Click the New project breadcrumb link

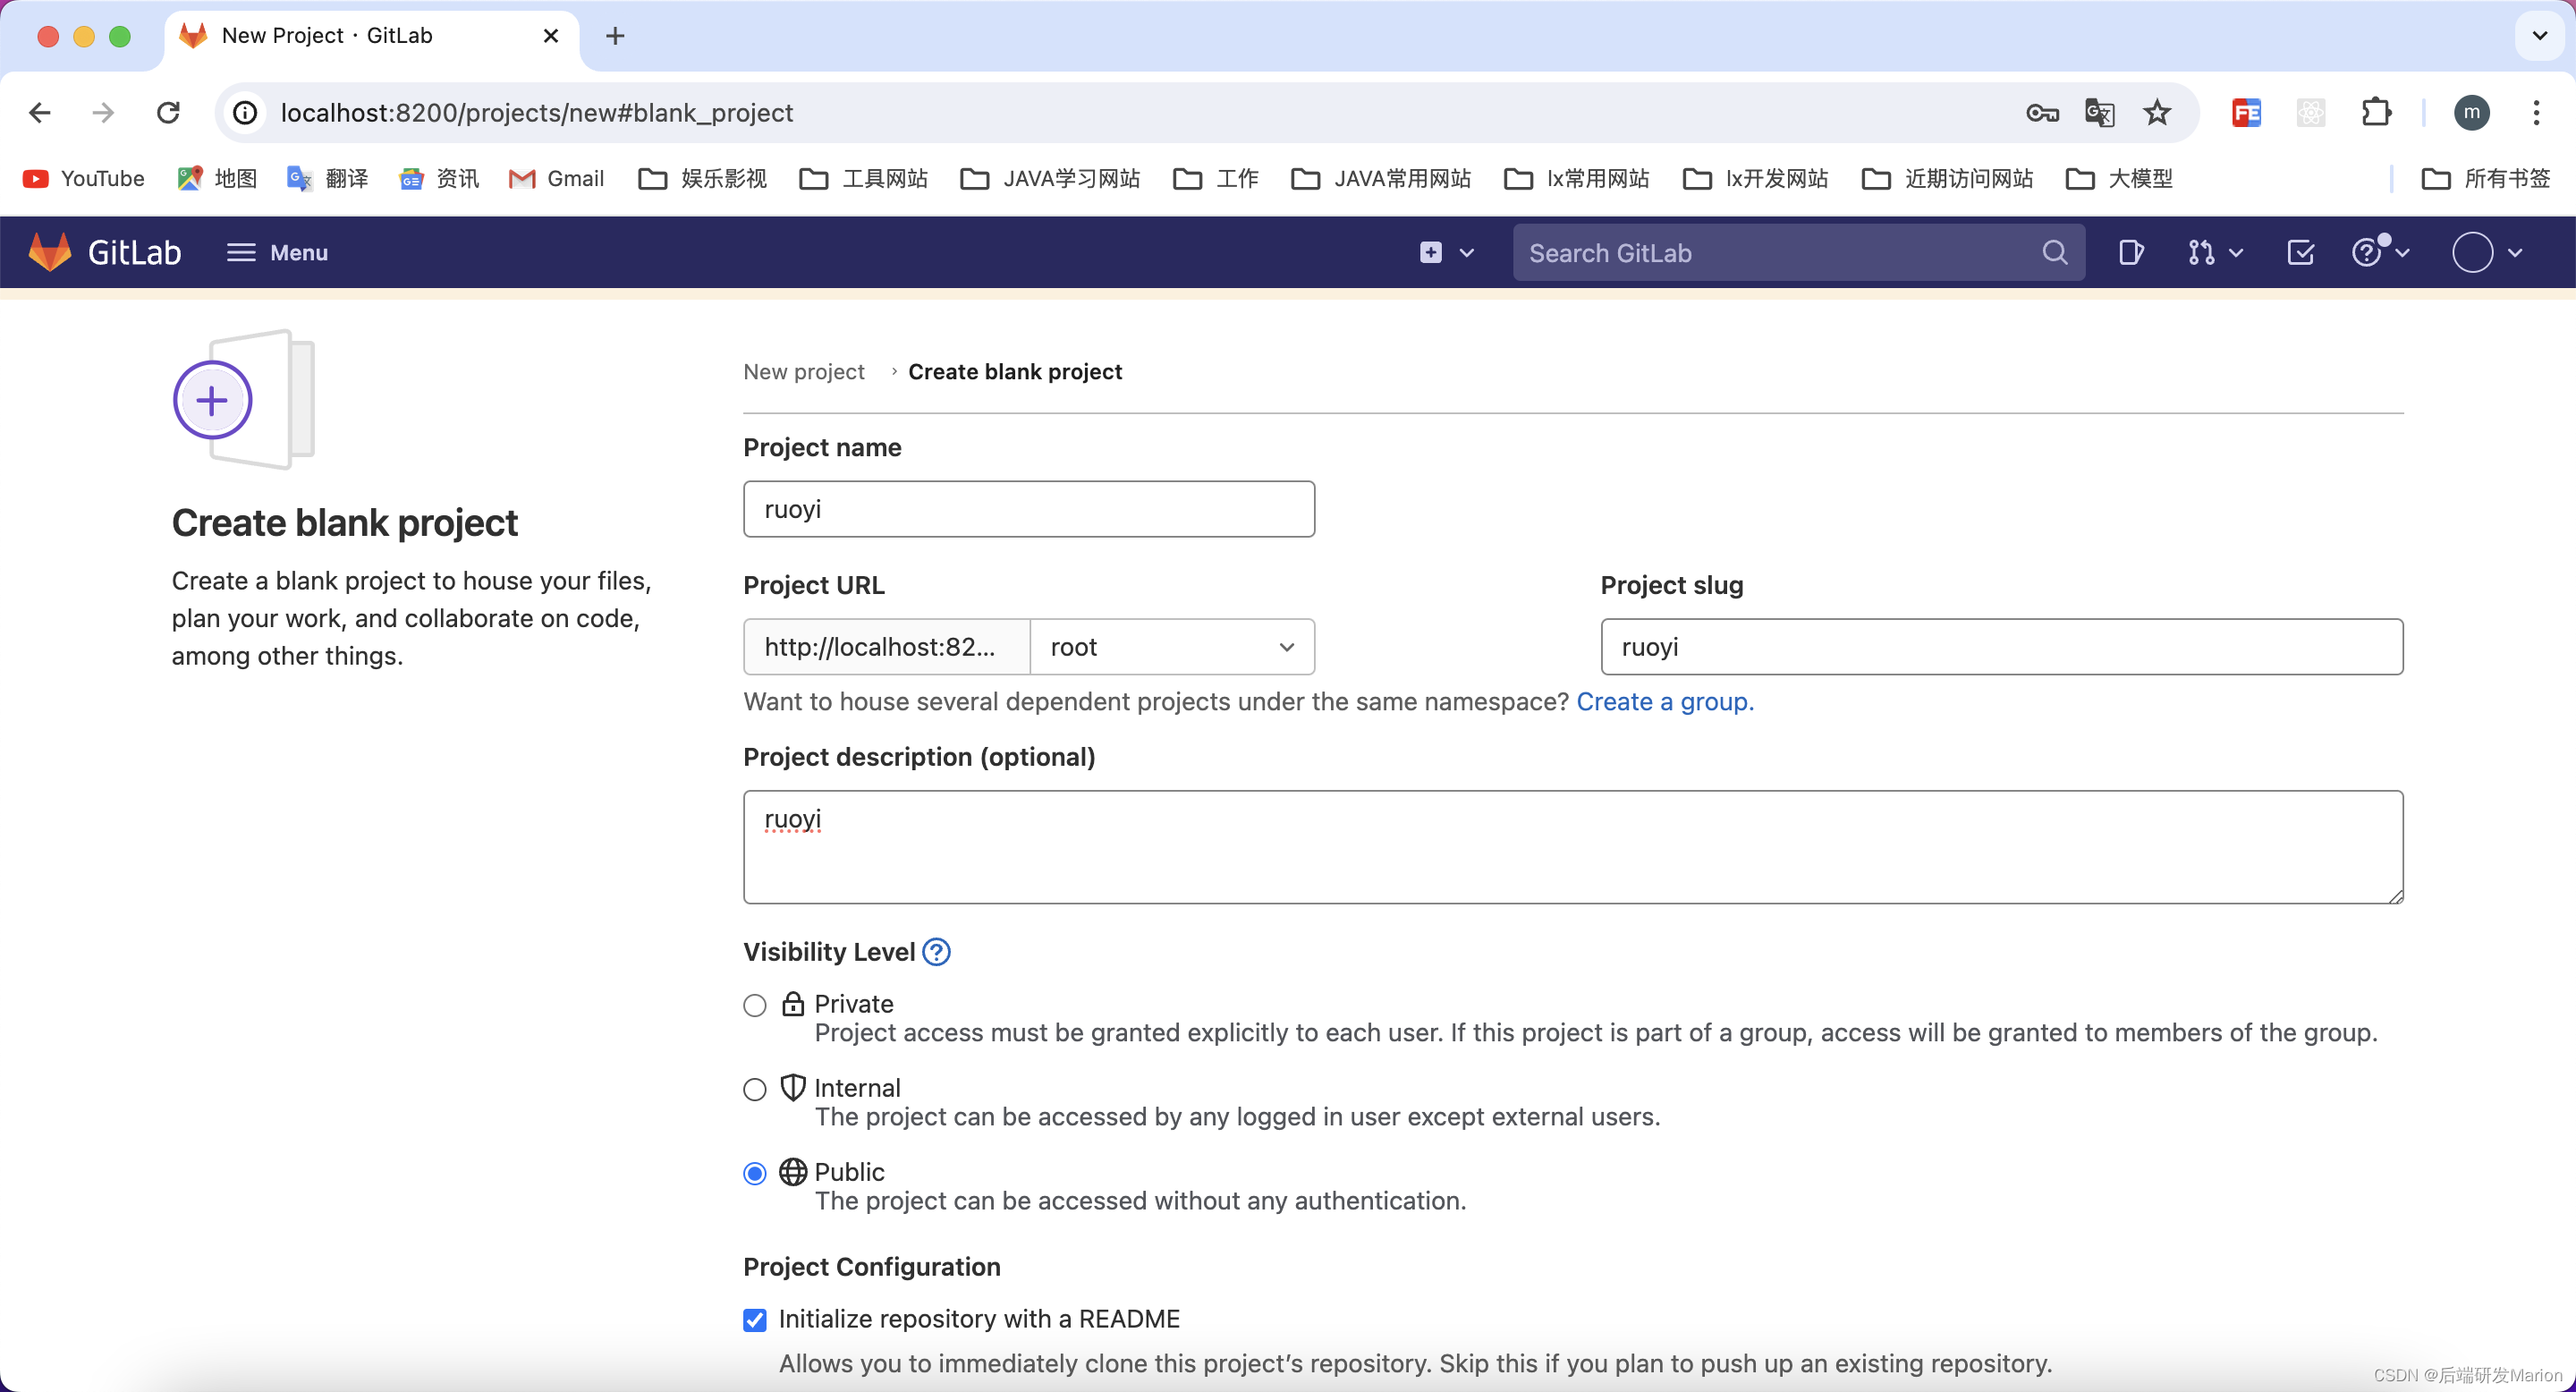coord(803,371)
